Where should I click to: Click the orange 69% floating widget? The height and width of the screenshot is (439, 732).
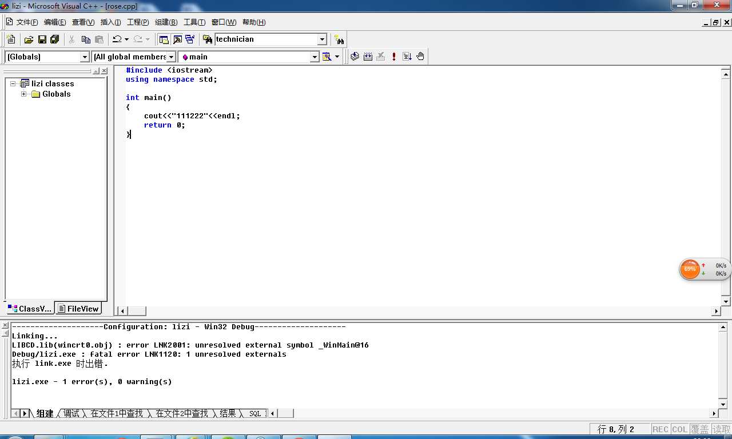[x=690, y=269]
